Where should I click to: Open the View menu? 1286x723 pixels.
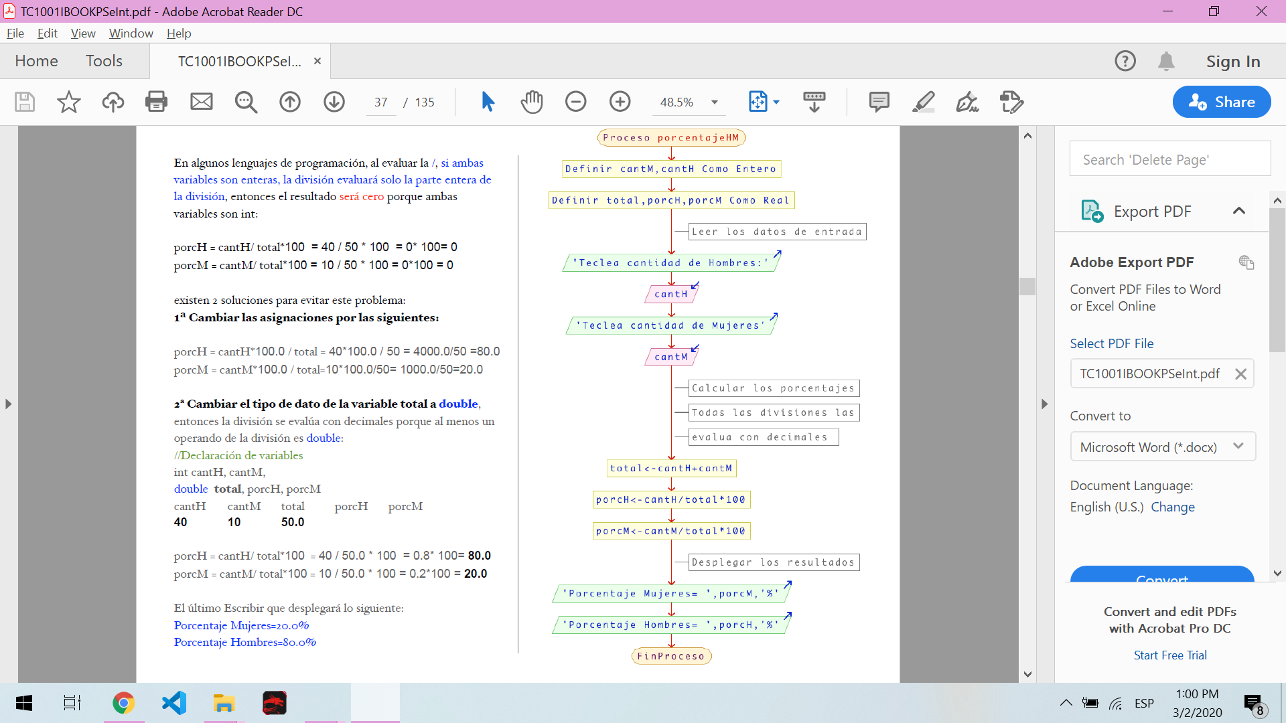click(x=82, y=33)
